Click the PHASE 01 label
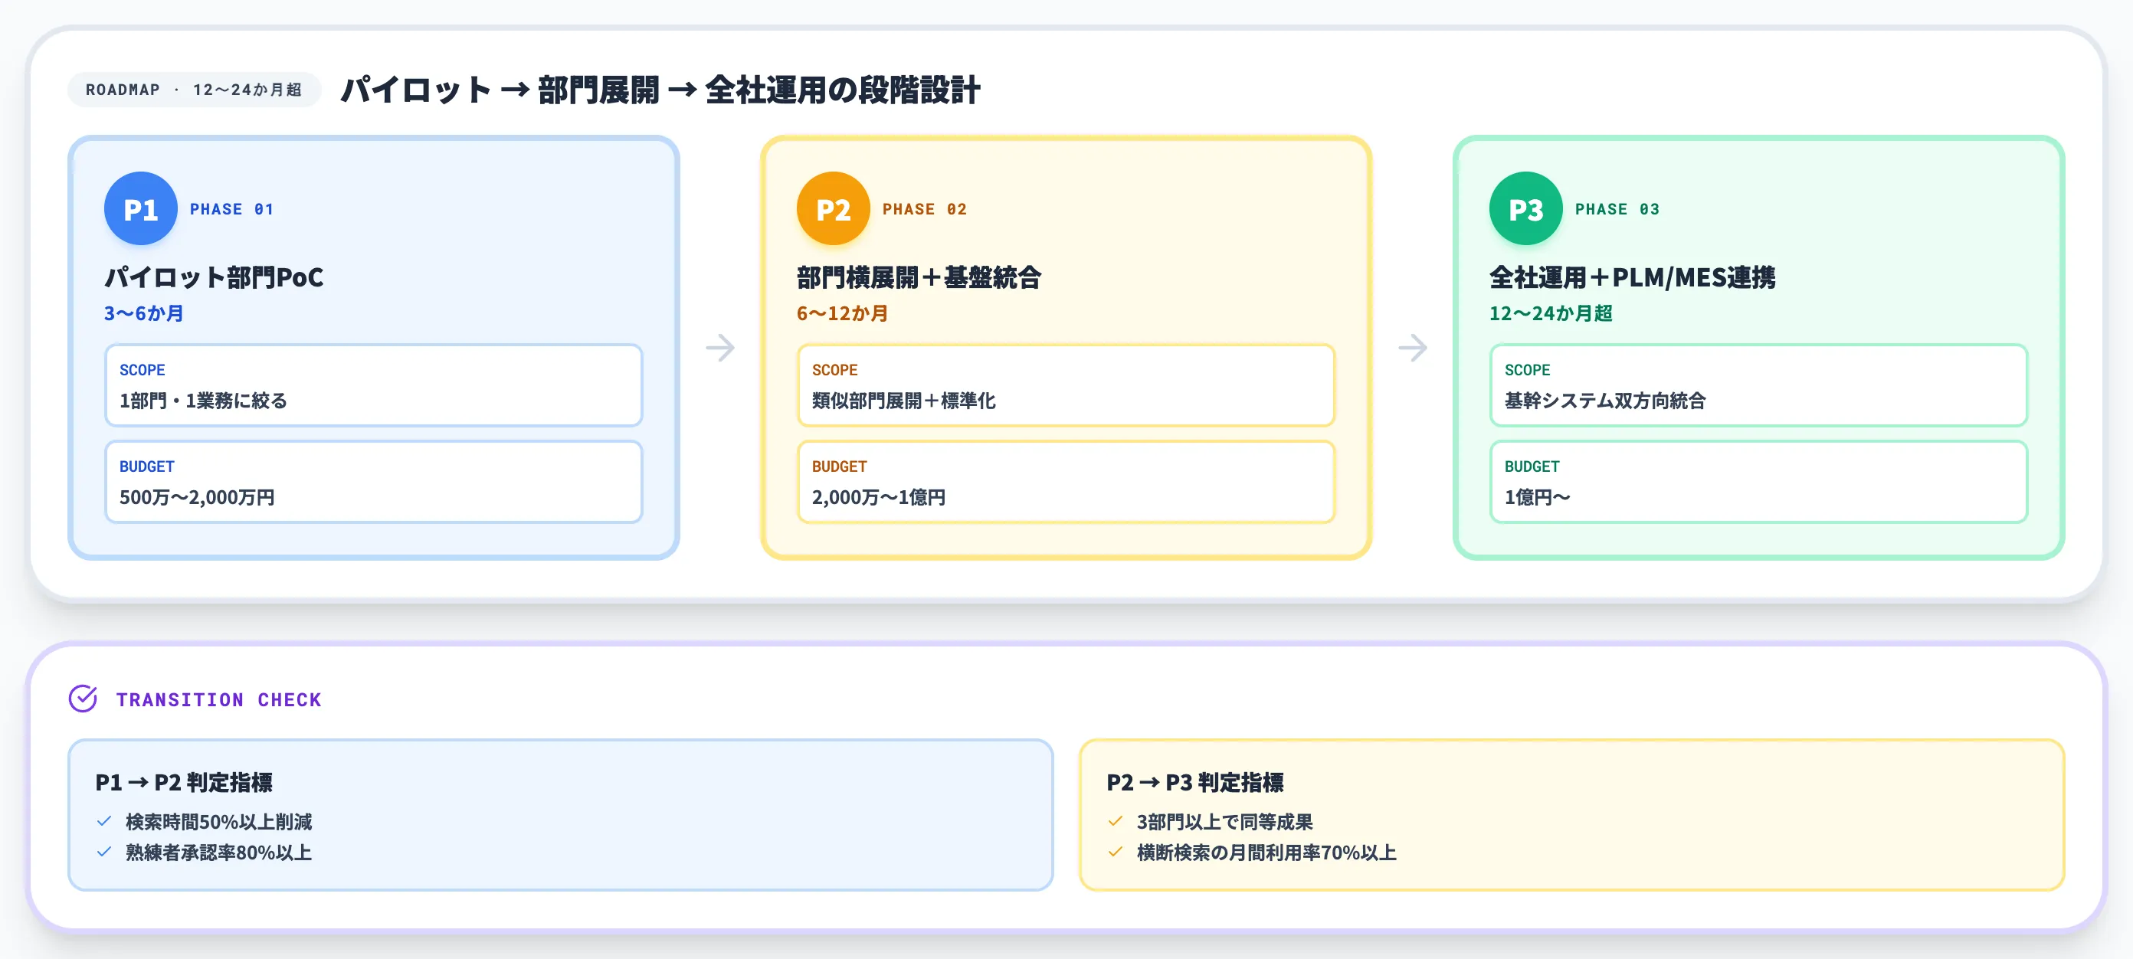 click(232, 208)
